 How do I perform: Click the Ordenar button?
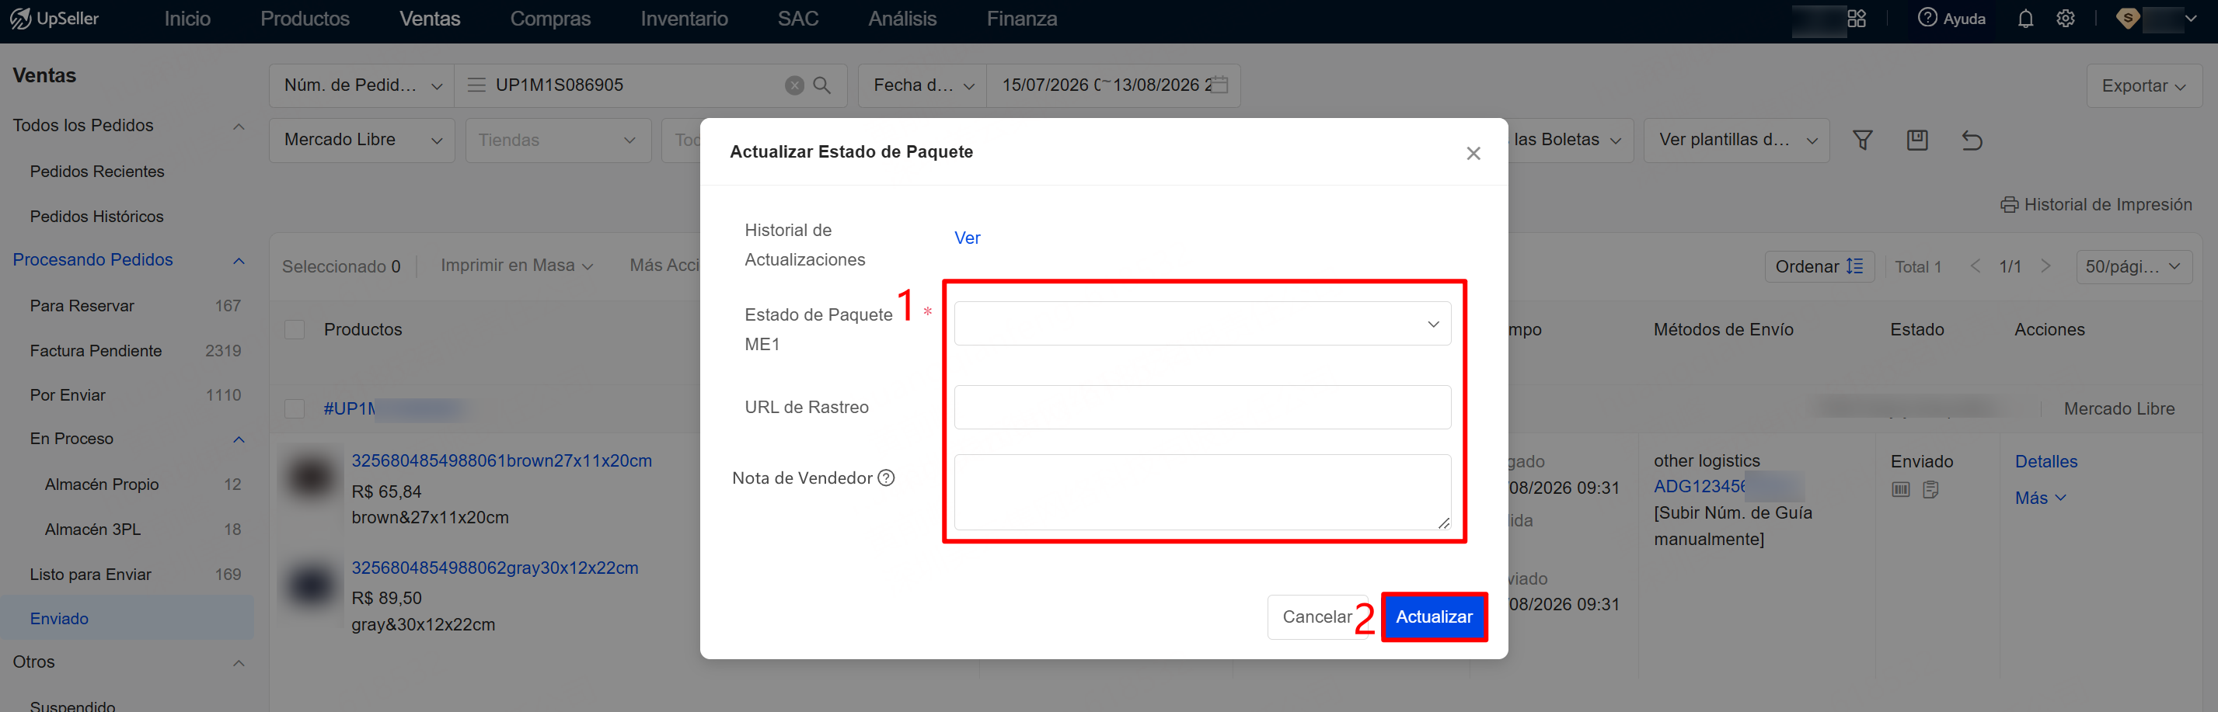click(x=1819, y=266)
